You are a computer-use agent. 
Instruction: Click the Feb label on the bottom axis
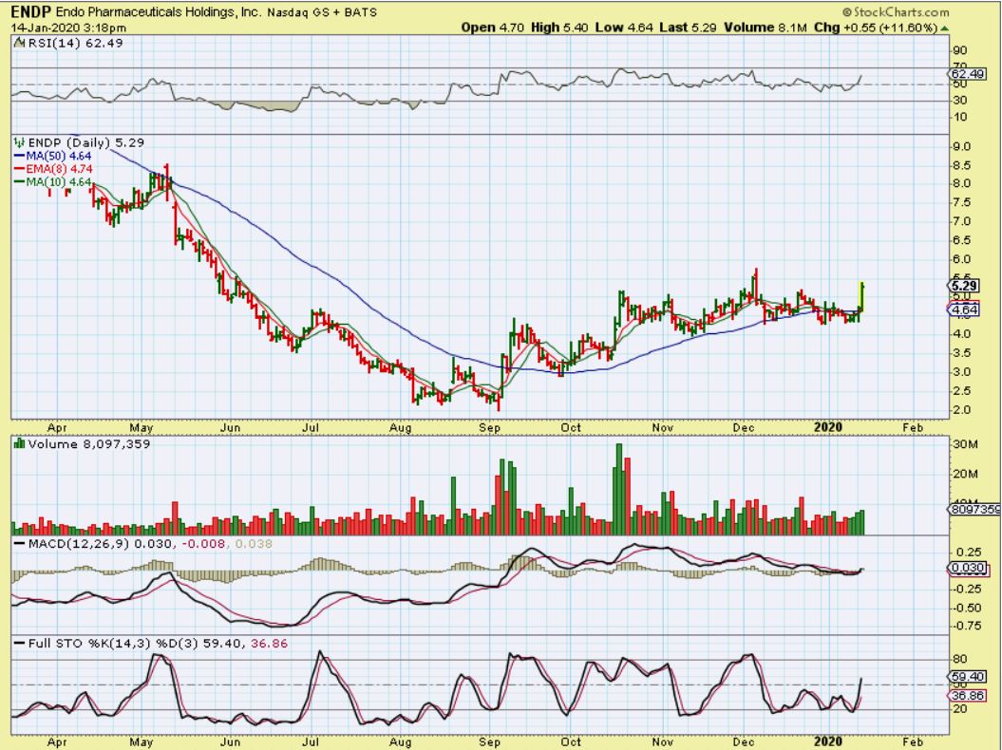tap(913, 741)
